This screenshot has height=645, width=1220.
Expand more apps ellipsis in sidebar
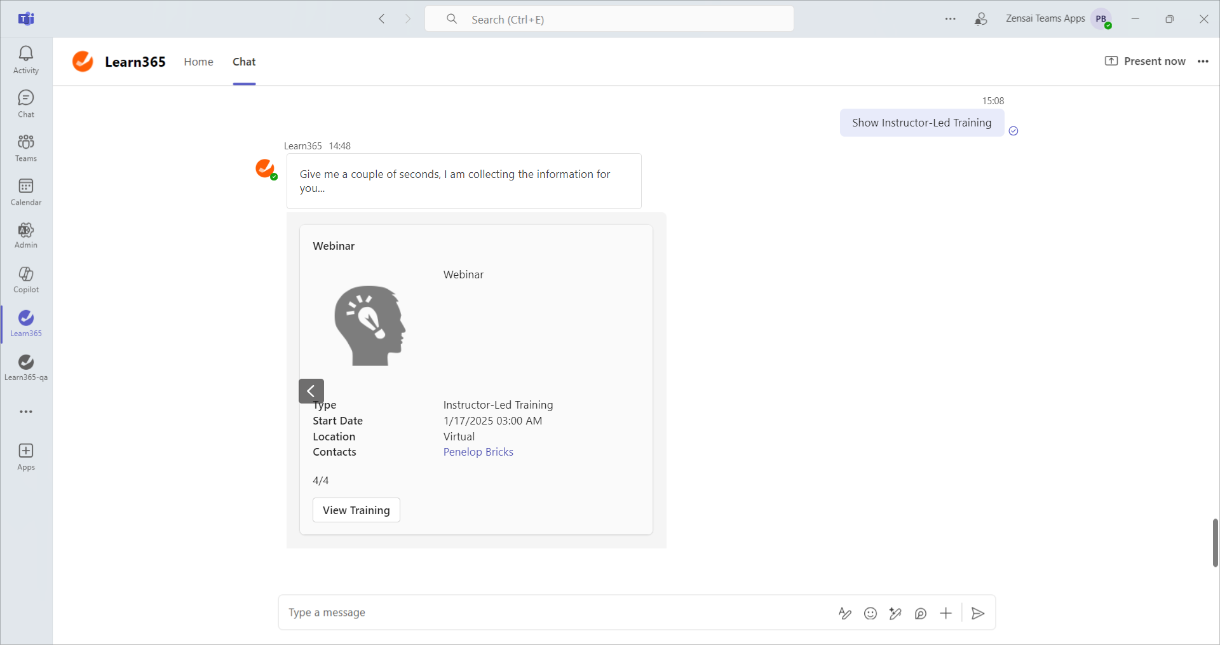(26, 412)
